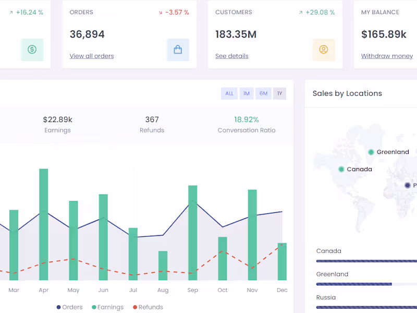Click the orange user customers icon

[324, 50]
